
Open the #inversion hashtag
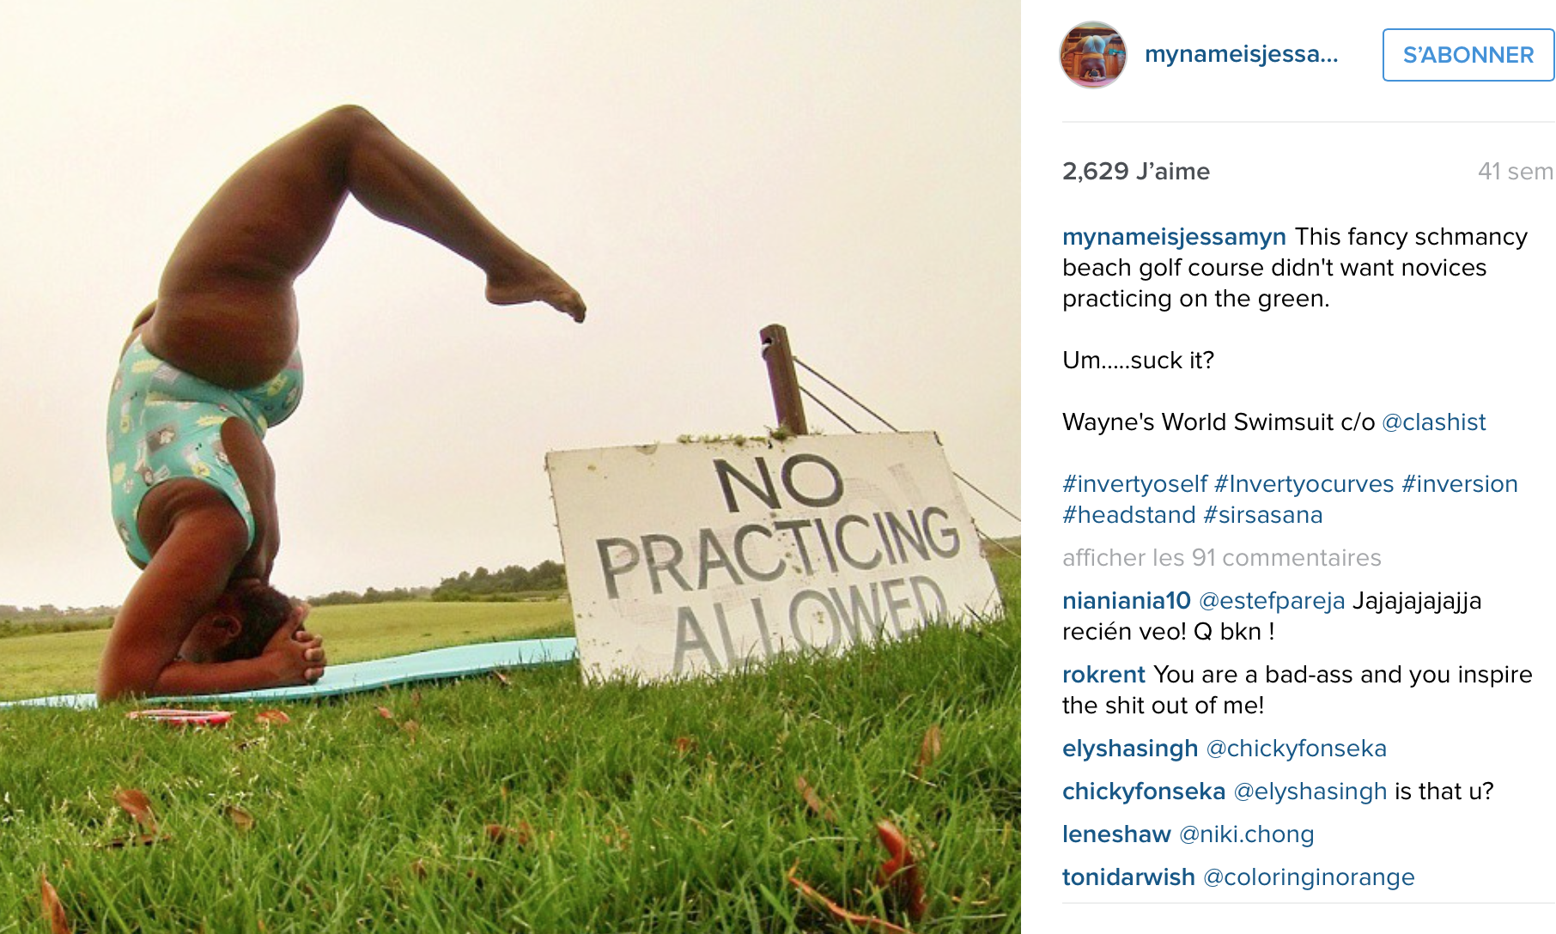(x=1459, y=484)
